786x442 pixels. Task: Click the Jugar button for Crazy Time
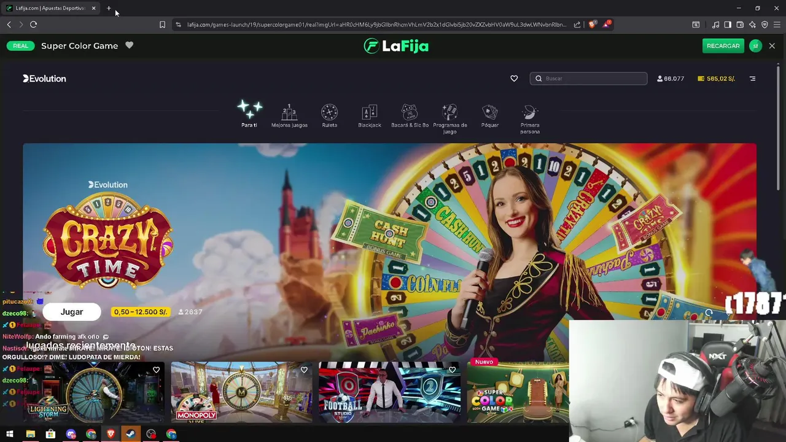click(x=72, y=312)
